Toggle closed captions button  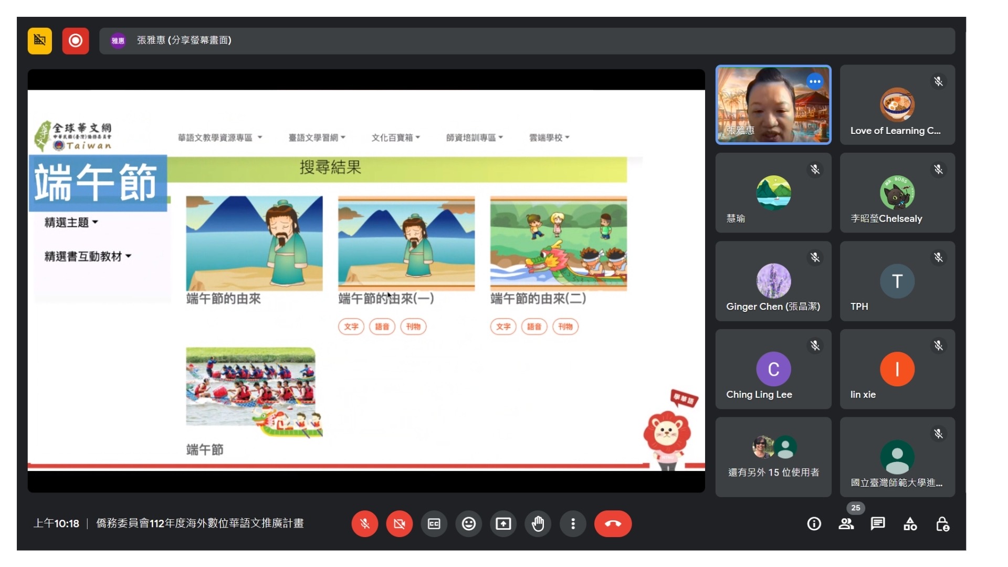tap(434, 523)
